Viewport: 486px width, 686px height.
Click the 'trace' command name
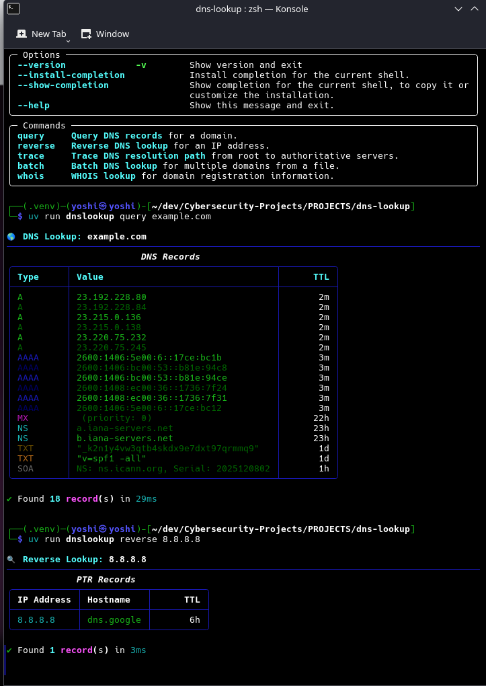[31, 156]
